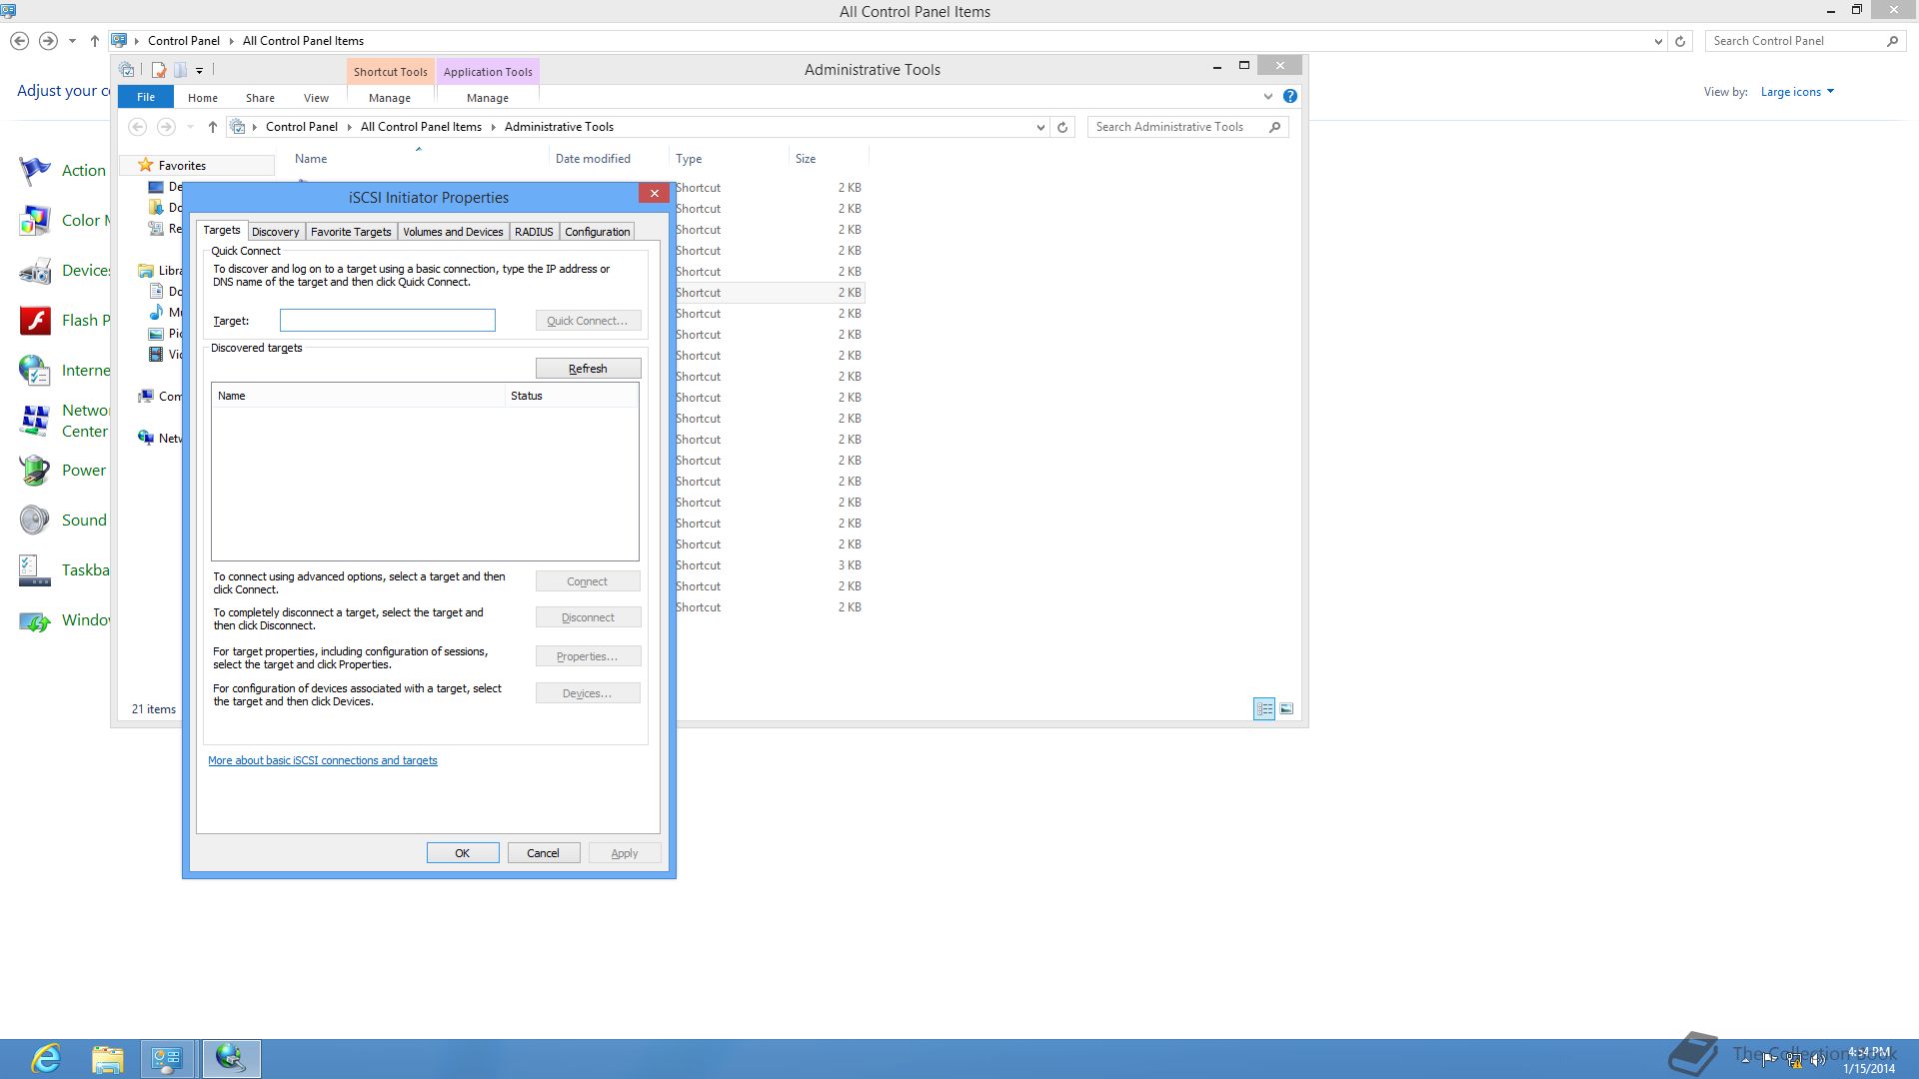Click the Refresh button for discovered targets
The width and height of the screenshot is (1919, 1079).
588,369
